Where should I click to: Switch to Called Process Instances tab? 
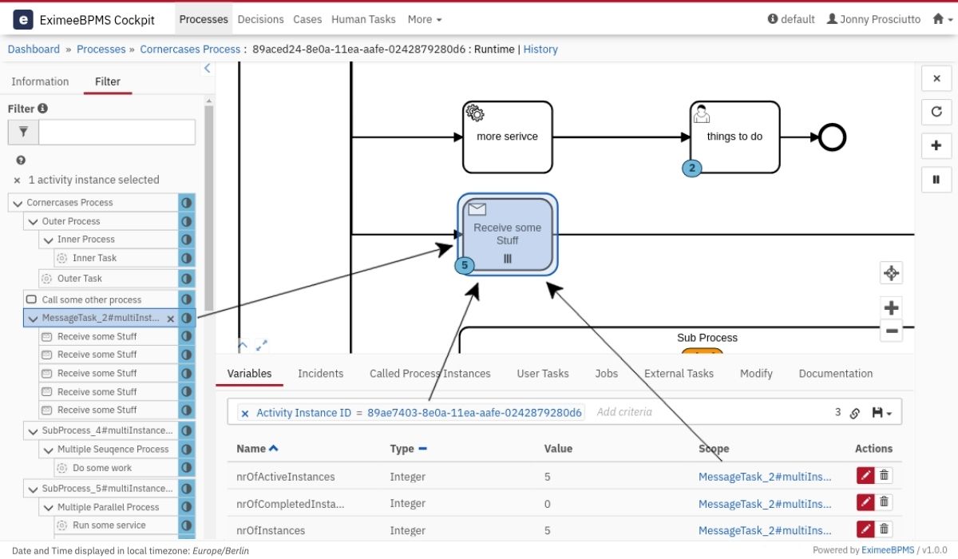(x=430, y=373)
